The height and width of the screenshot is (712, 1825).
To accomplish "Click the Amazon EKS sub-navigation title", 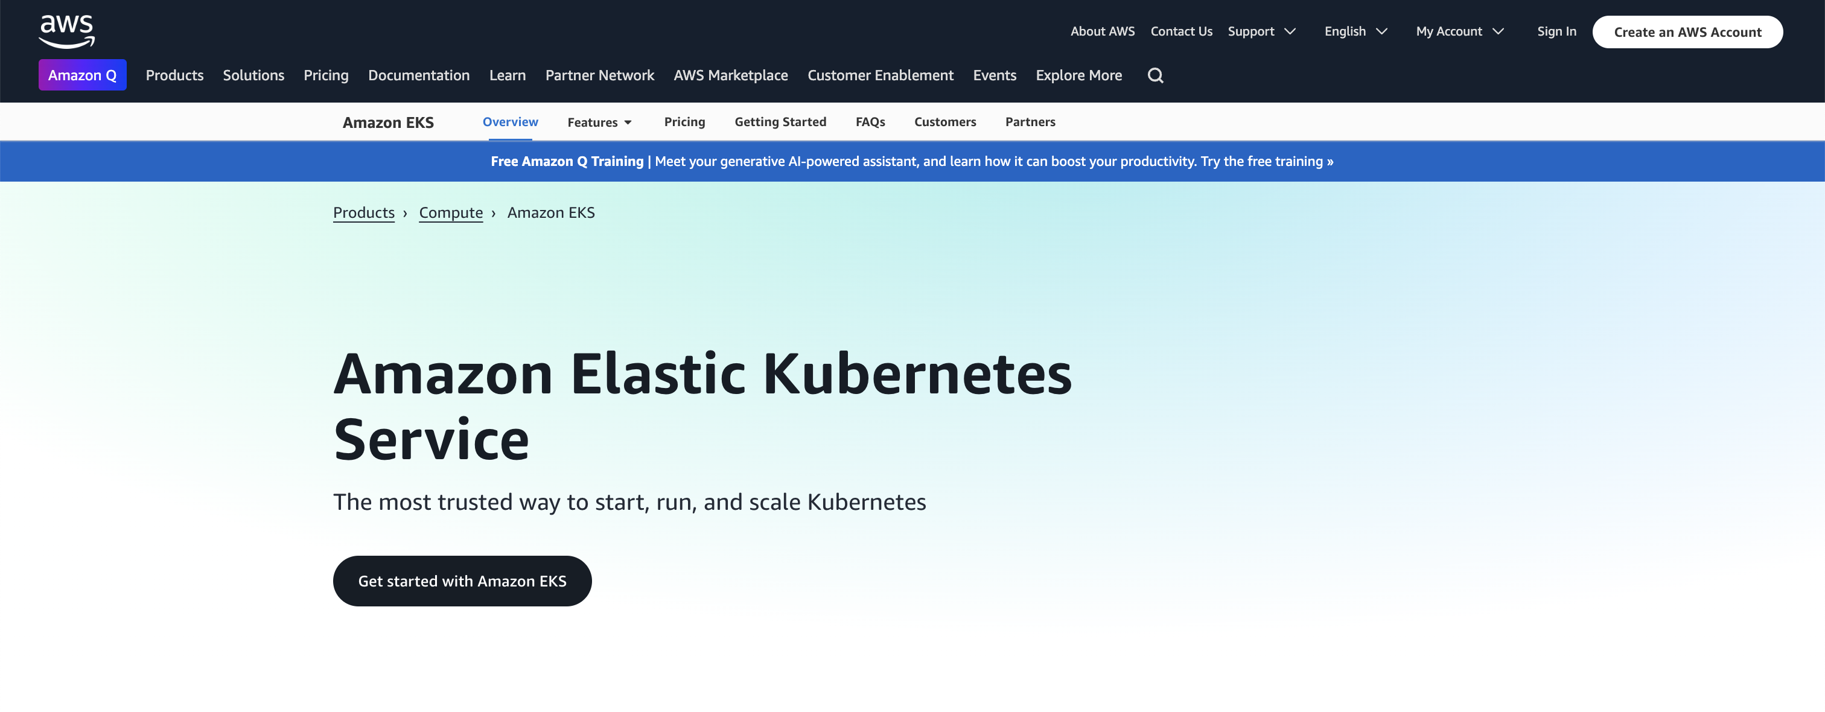I will pos(388,122).
